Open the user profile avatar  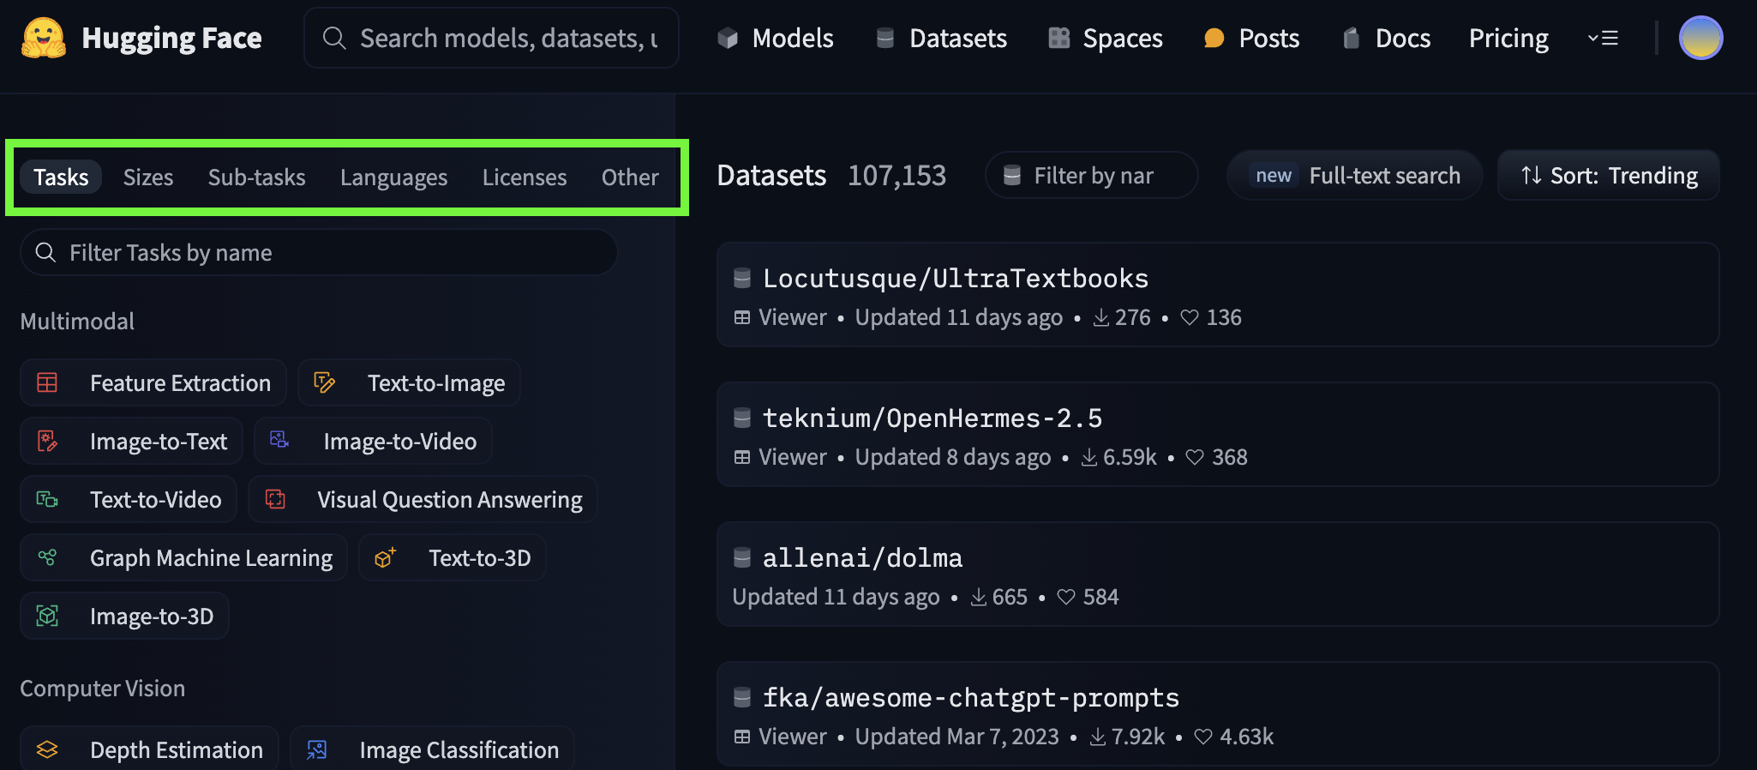(x=1700, y=38)
